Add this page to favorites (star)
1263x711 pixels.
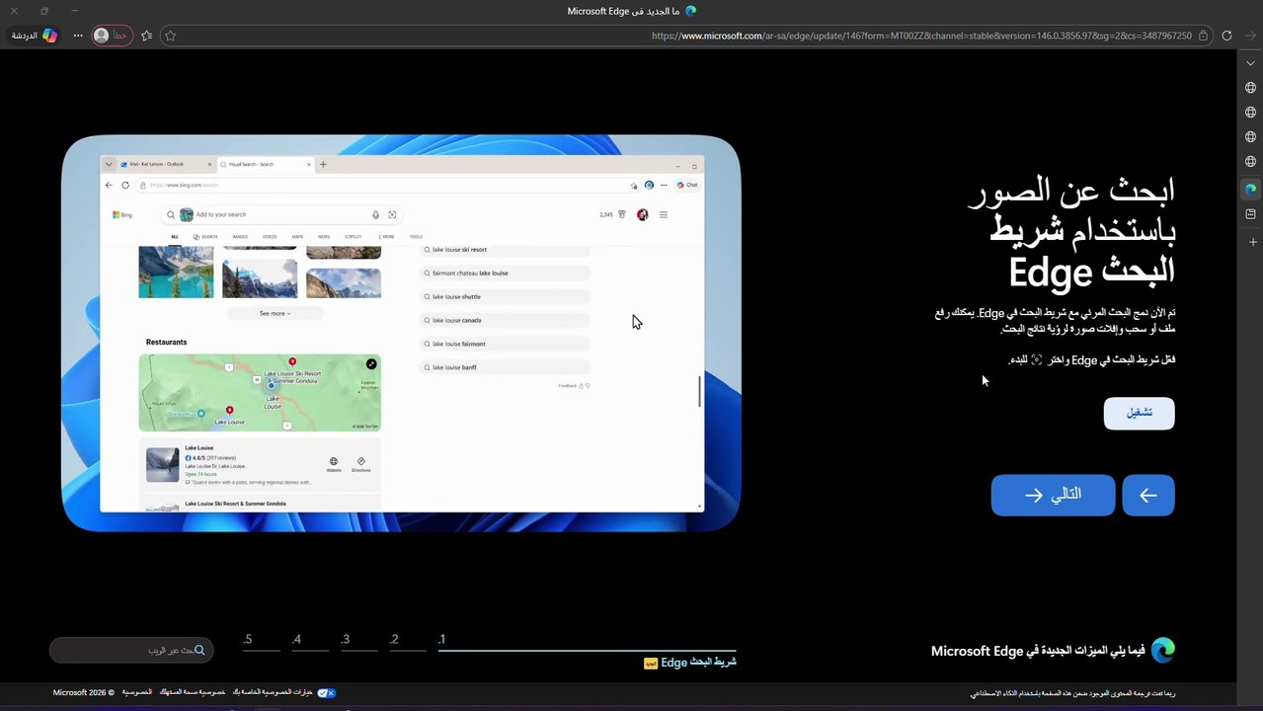(x=170, y=36)
